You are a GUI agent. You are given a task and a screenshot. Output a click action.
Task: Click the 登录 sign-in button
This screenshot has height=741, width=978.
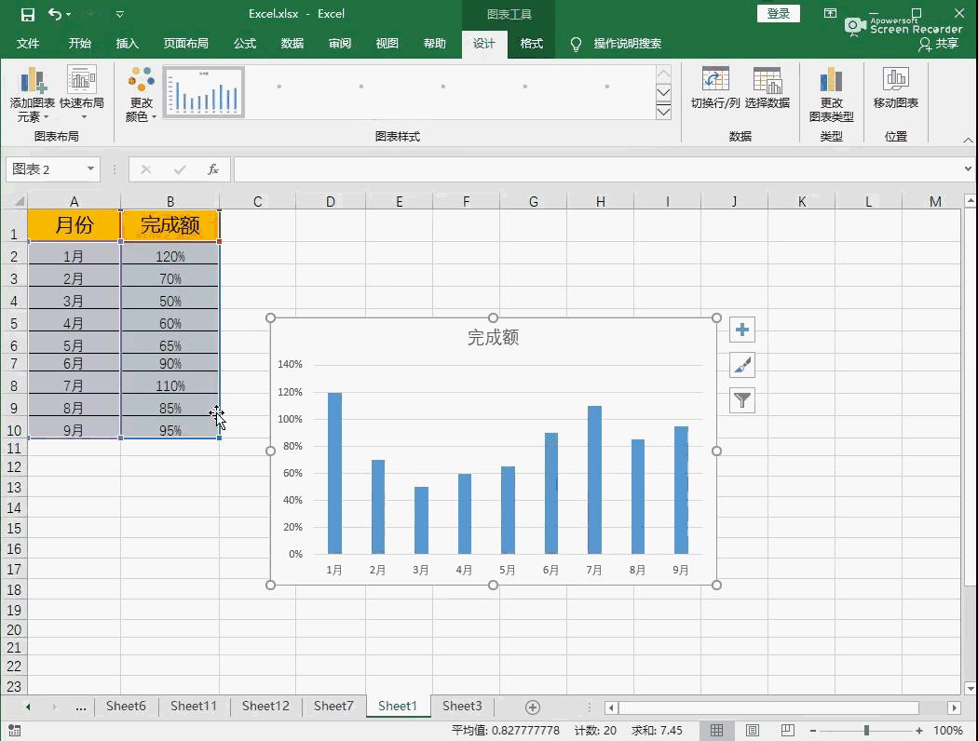tap(778, 14)
